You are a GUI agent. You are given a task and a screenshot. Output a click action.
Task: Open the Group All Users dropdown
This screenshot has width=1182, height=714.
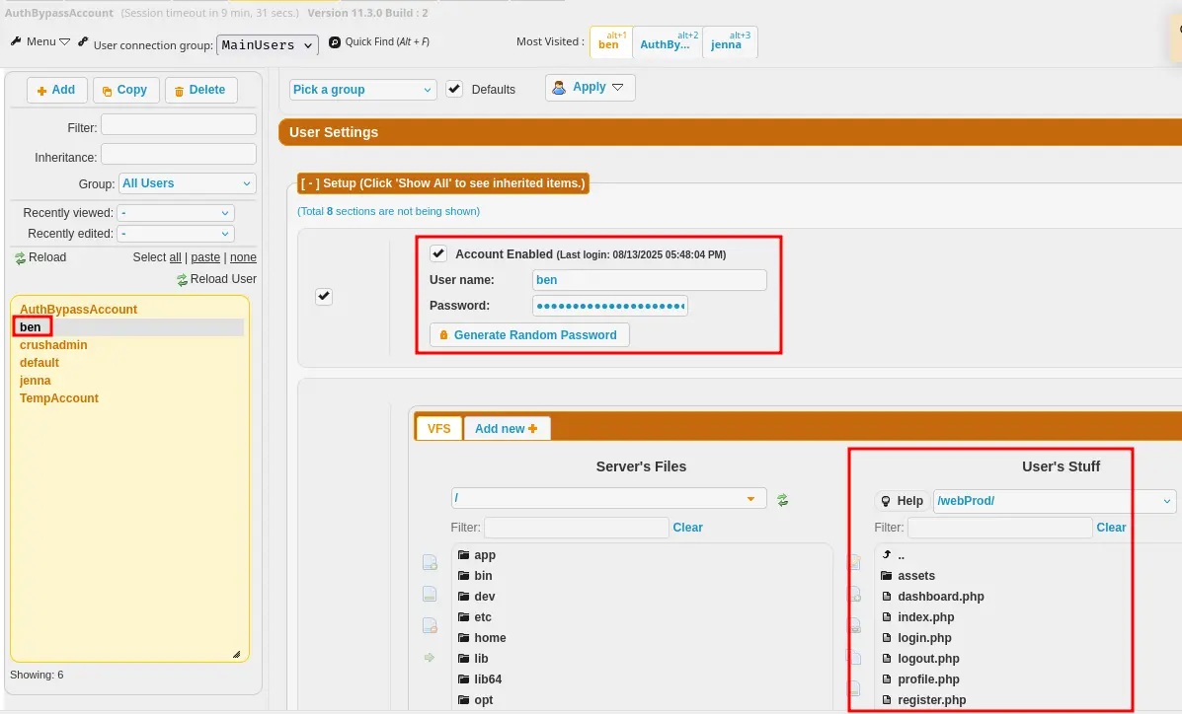click(x=187, y=183)
